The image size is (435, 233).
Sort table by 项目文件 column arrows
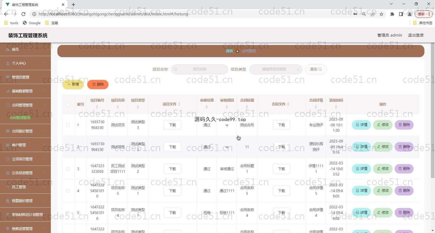pyautogui.click(x=179, y=104)
